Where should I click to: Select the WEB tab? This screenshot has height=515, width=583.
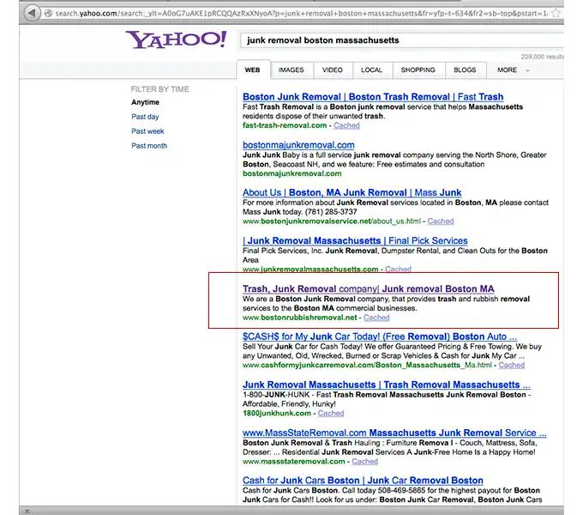point(253,70)
